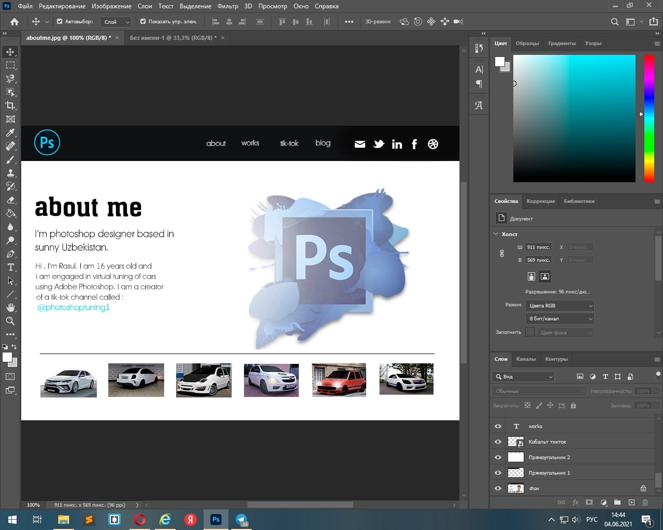Image resolution: width=663 pixels, height=530 pixels.
Task: Select the Move tool
Action: [10, 52]
